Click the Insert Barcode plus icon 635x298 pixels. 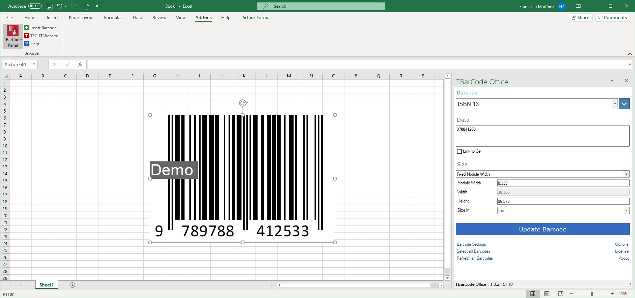27,28
